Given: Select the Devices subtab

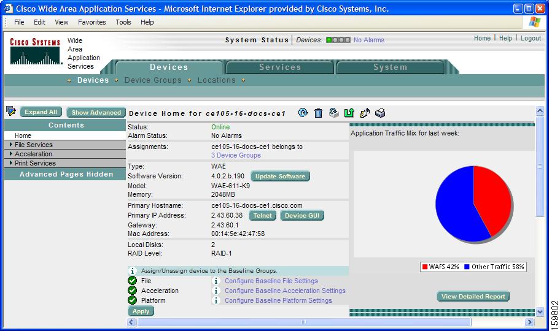Looking at the screenshot, I should tap(93, 80).
